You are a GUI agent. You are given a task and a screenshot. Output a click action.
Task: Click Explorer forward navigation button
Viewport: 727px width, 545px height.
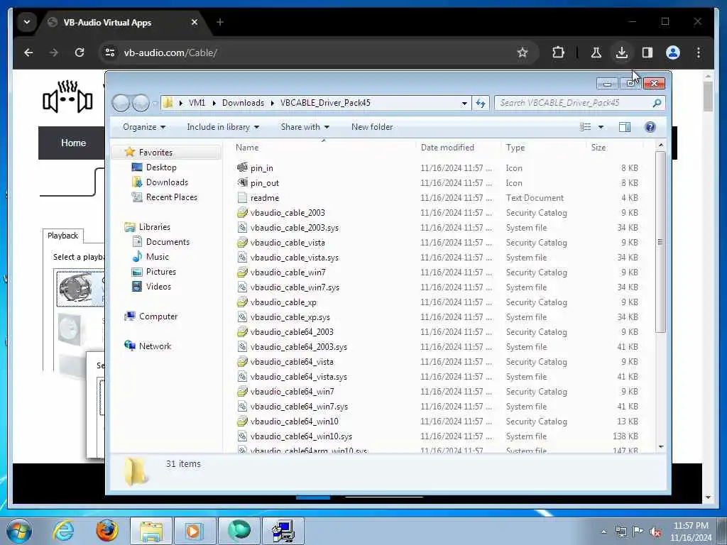(x=141, y=103)
